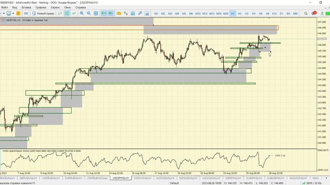Expand the chart profiles dropdown arrow

[x=13, y=13]
